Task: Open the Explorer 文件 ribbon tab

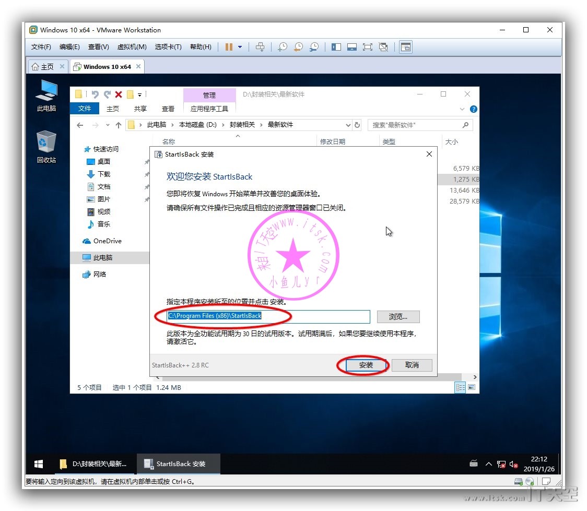Action: click(85, 109)
